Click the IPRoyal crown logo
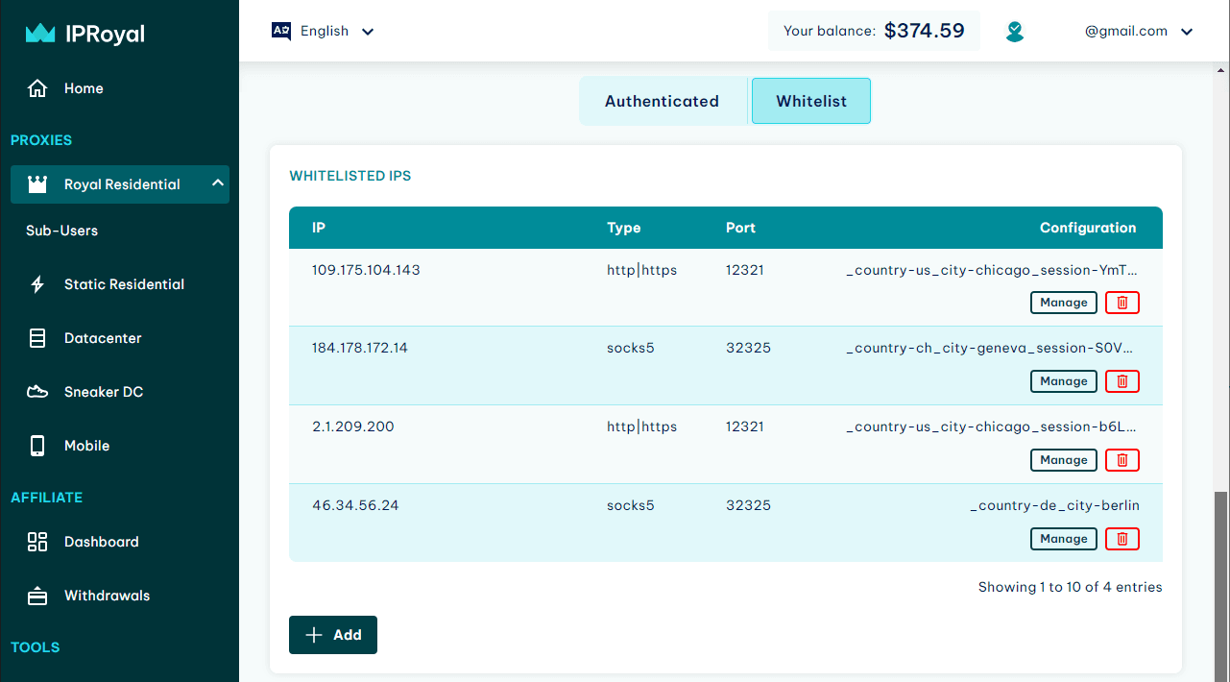 pyautogui.click(x=40, y=34)
